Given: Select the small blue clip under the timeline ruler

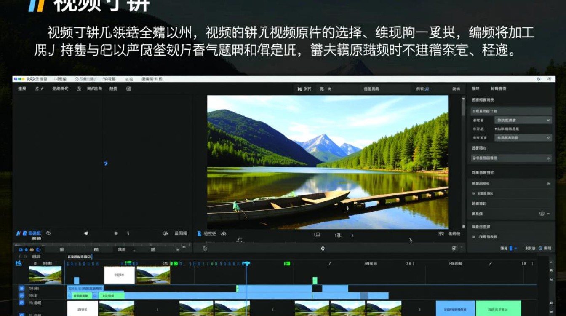Looking at the screenshot, I should pyautogui.click(x=76, y=281).
